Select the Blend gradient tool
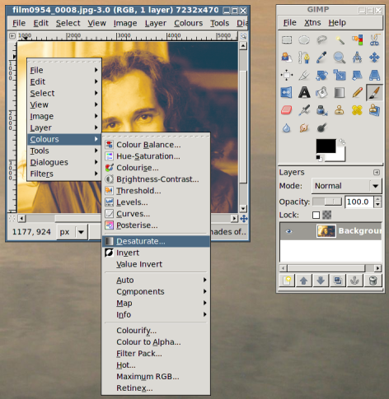The height and width of the screenshot is (399, 389). [x=340, y=93]
